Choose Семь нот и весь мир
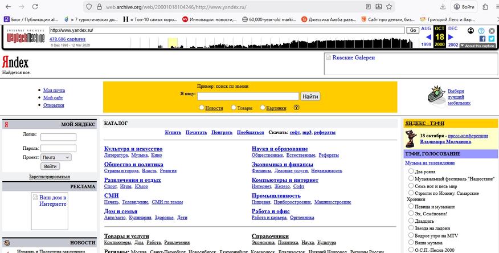This screenshot has height=253, width=499. [411, 186]
